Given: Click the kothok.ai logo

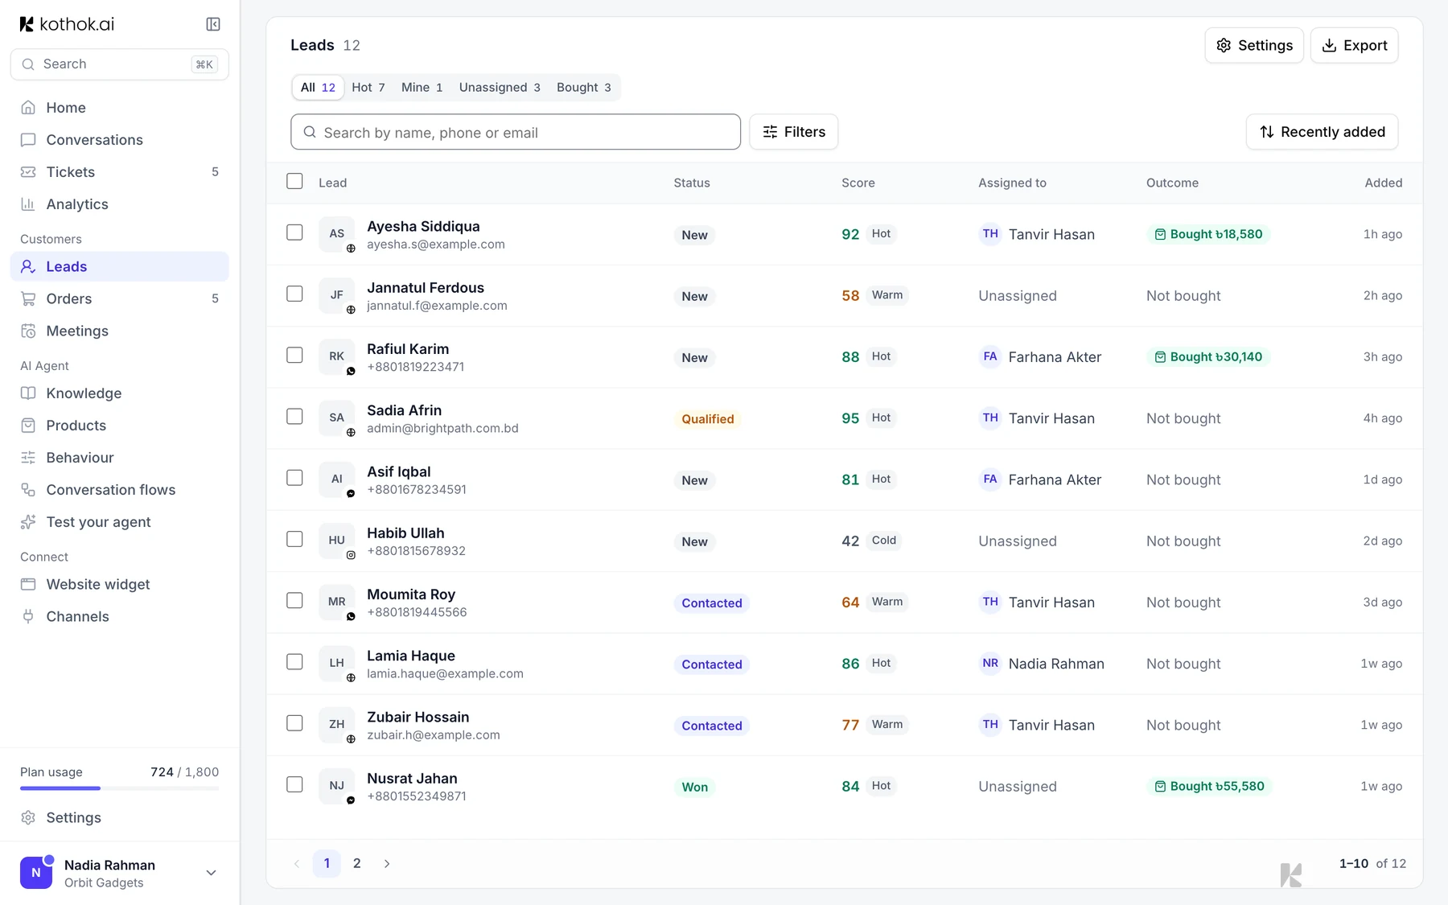Looking at the screenshot, I should [x=67, y=24].
